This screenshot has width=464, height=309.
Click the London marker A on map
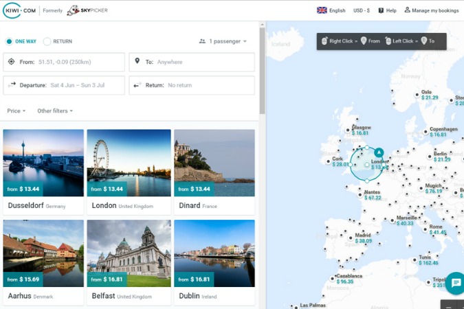[x=378, y=152]
